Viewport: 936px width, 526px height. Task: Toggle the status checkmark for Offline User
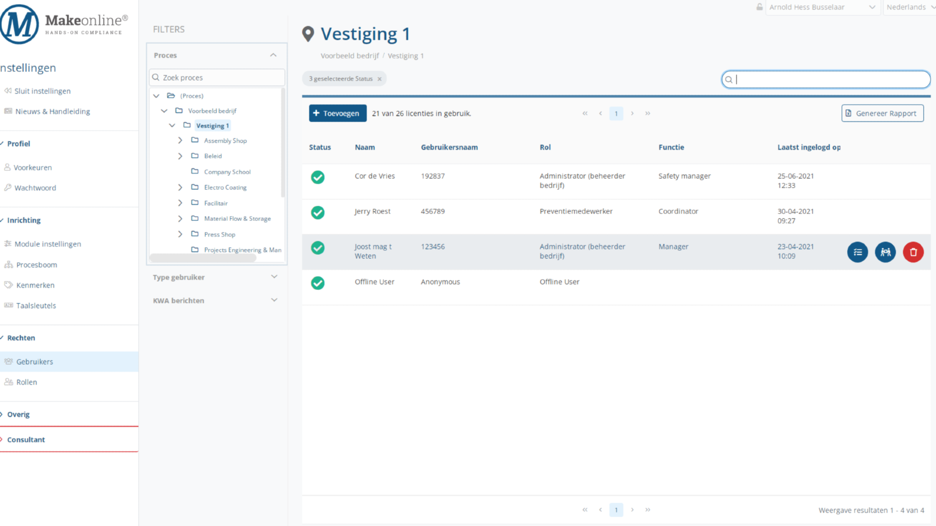coord(318,283)
